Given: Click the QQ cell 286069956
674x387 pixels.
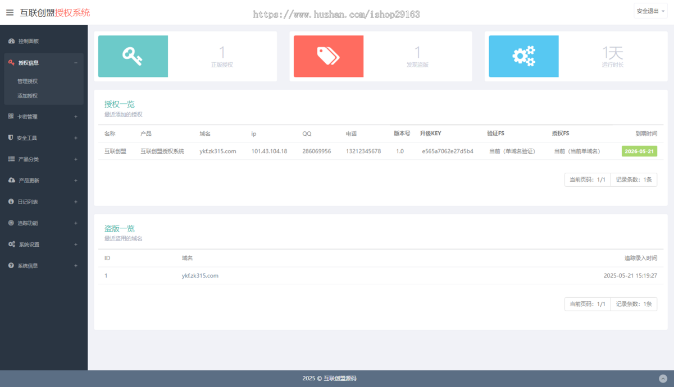Looking at the screenshot, I should point(317,151).
